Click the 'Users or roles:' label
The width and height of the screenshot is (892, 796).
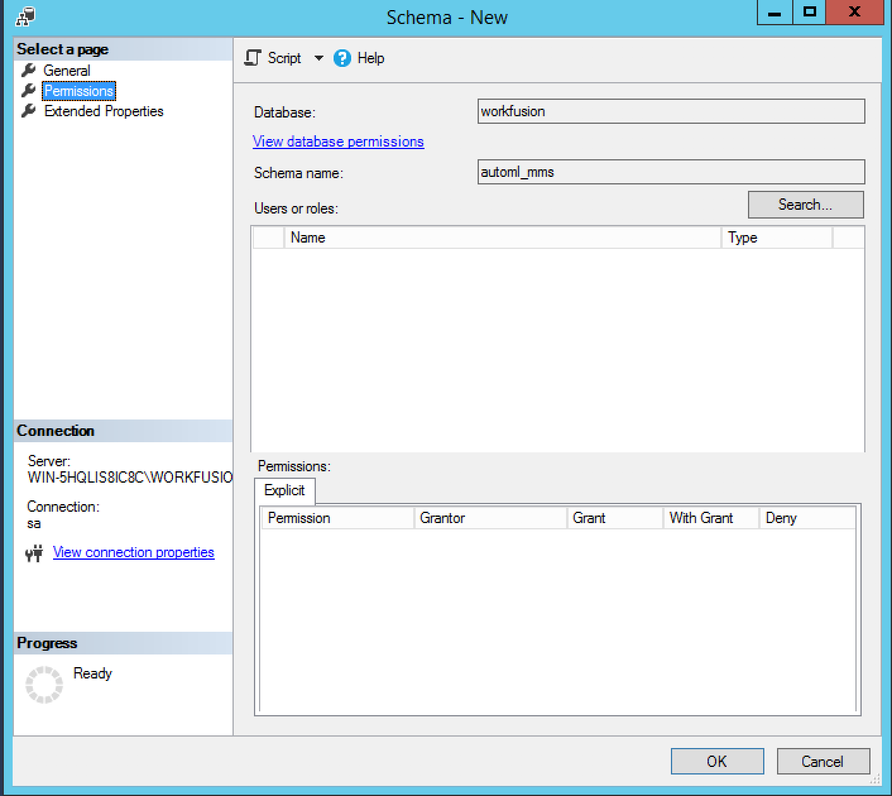click(296, 208)
